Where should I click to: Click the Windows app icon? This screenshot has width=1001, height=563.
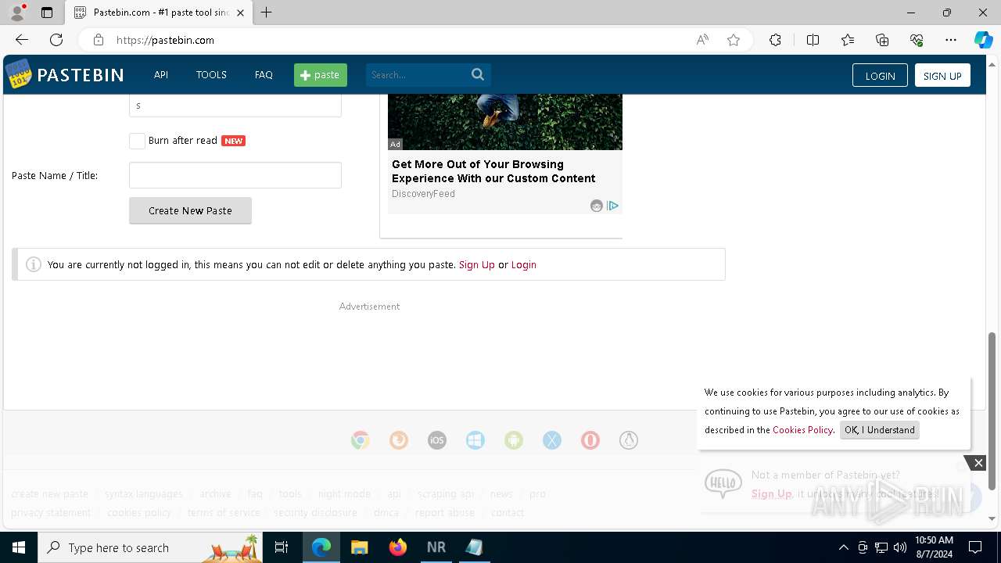click(x=475, y=440)
